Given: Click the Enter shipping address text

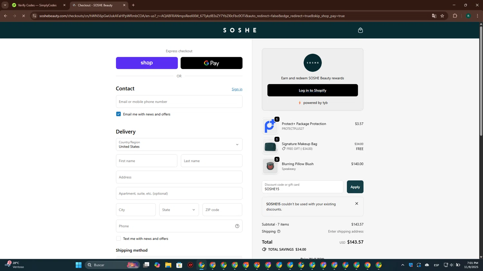Looking at the screenshot, I should (346, 232).
